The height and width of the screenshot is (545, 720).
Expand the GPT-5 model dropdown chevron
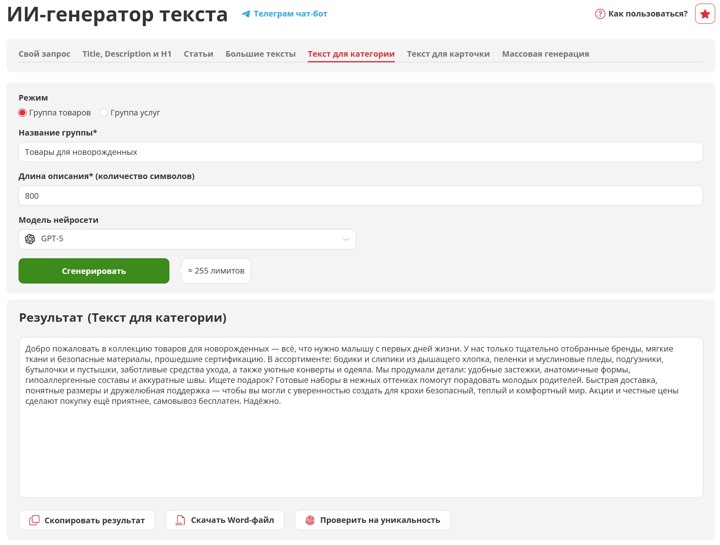(x=346, y=239)
